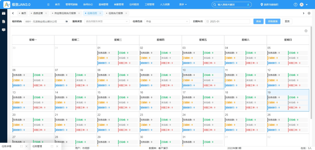Click the menu collapse icon beside 首页

coord(48,5)
